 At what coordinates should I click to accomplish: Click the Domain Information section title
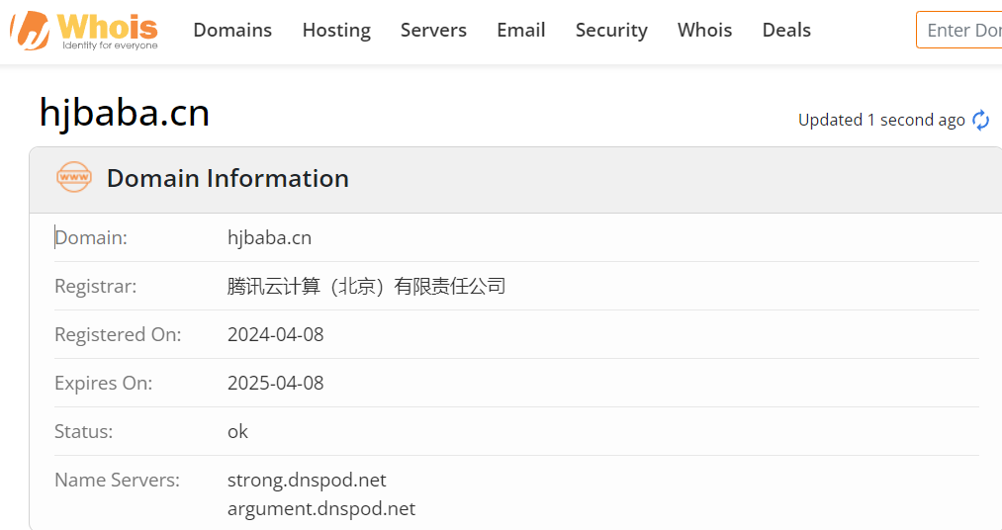[228, 178]
